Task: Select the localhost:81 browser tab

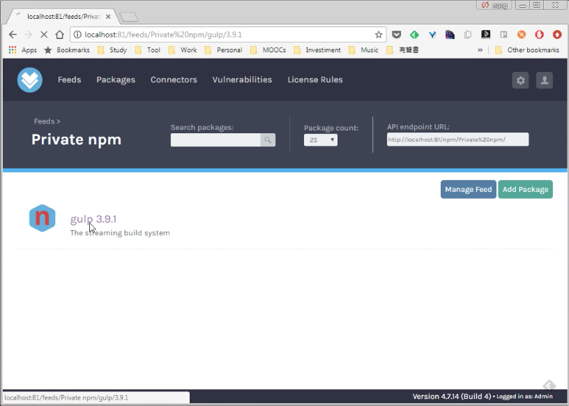Action: coord(63,17)
